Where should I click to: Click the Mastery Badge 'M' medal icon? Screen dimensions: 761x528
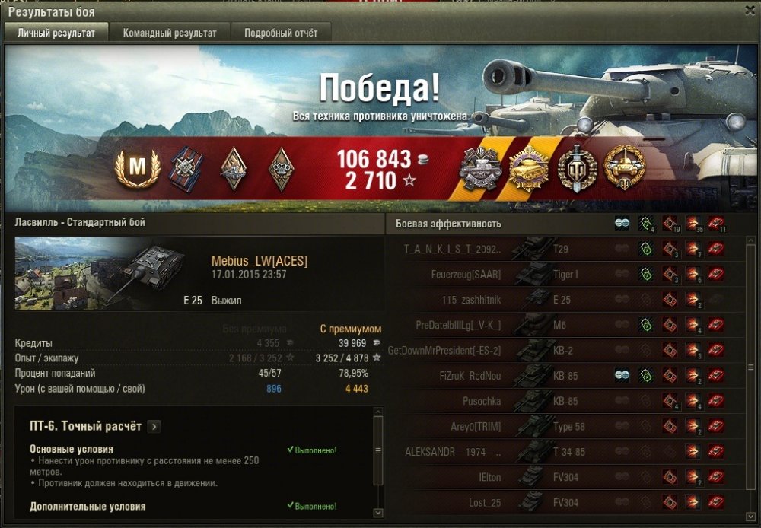click(137, 167)
